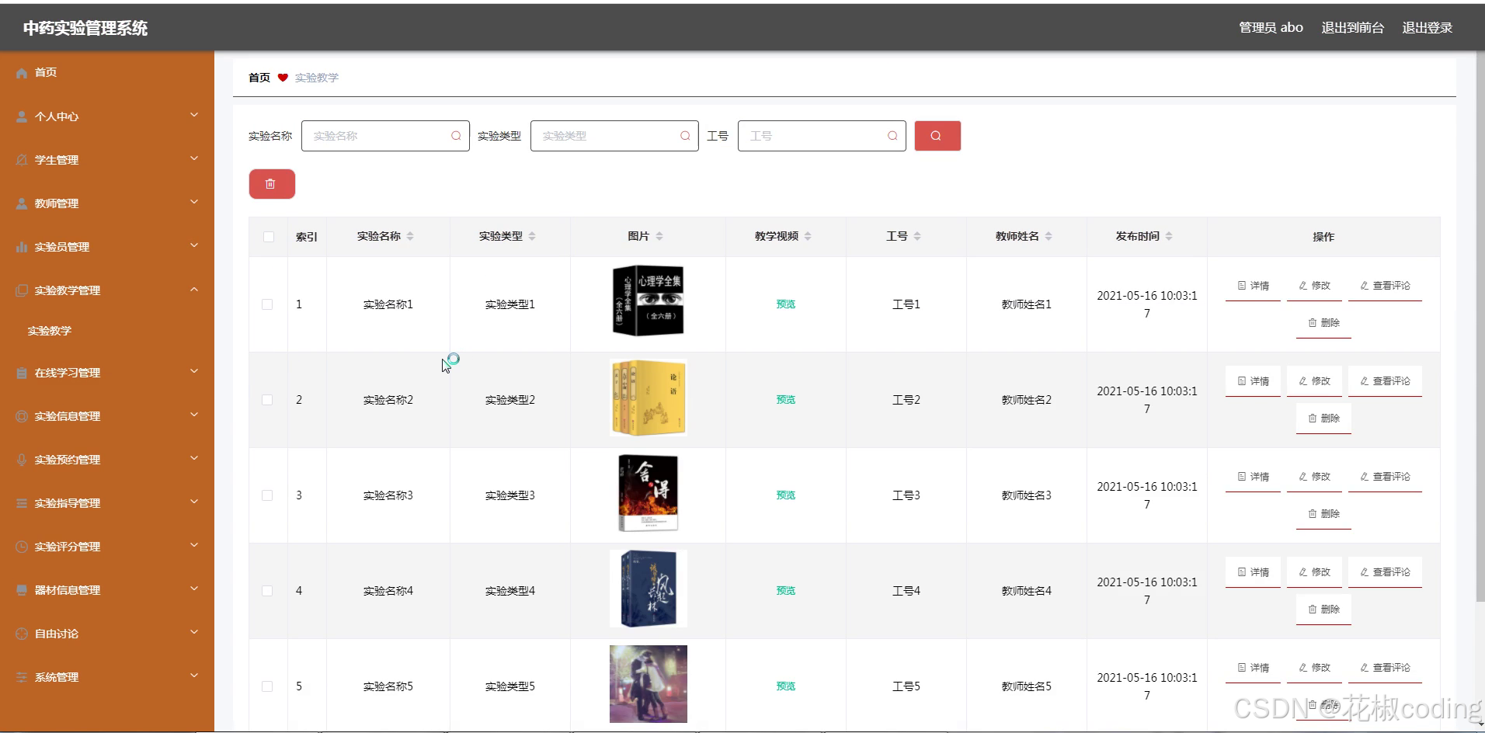The height and width of the screenshot is (733, 1485).
Task: Click the user icon beside 教师管理
Action: [22, 203]
